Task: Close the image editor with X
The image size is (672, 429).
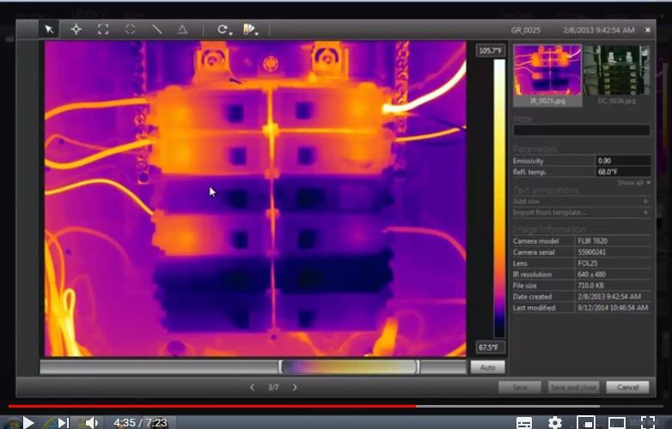Action: pos(648,30)
